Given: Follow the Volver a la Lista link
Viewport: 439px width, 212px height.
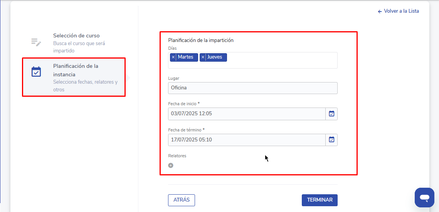Looking at the screenshot, I should (x=401, y=11).
